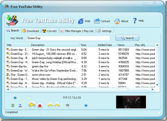
Task: Select description 'green day live'
Action: [40, 66]
